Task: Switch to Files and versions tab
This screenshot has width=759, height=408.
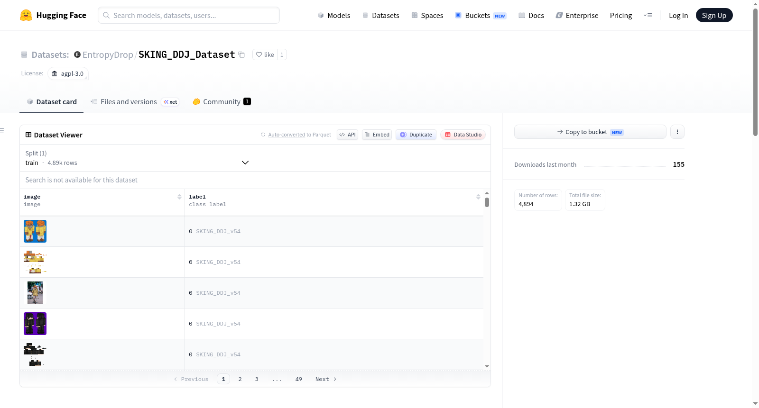Action: (x=135, y=102)
